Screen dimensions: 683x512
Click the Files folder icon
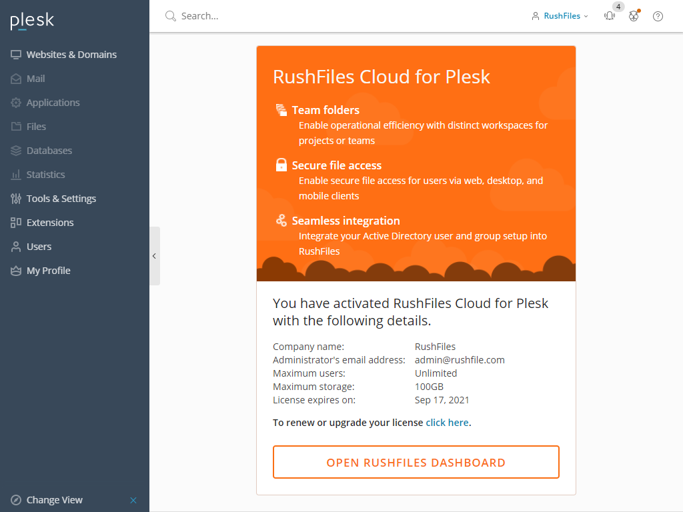pos(16,126)
